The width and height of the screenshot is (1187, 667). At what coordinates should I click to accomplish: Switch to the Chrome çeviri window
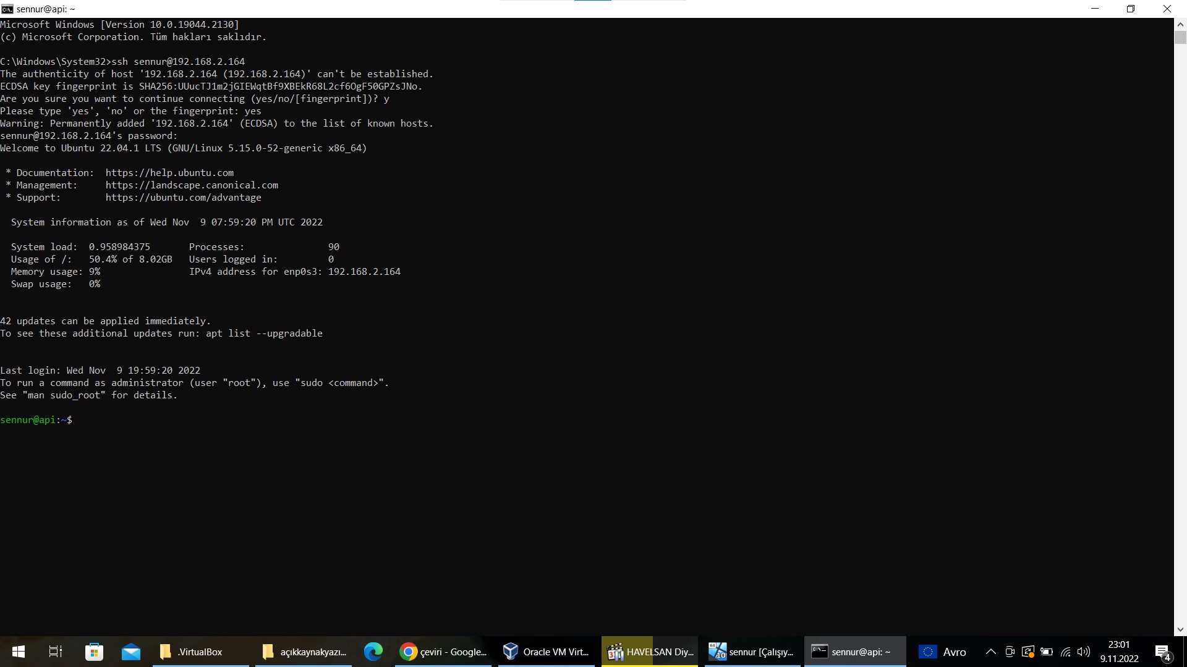tap(443, 652)
